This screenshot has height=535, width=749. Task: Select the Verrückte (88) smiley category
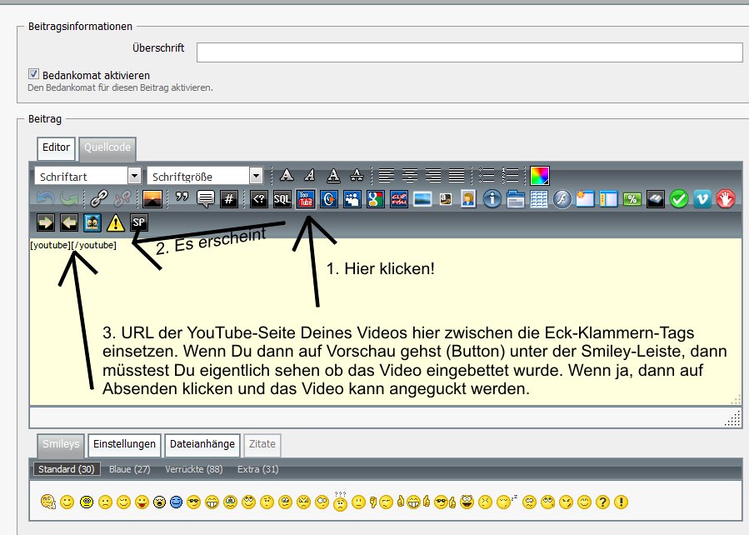tap(194, 469)
